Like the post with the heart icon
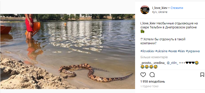The height and width of the screenshot is (93, 205). [x=143, y=75]
